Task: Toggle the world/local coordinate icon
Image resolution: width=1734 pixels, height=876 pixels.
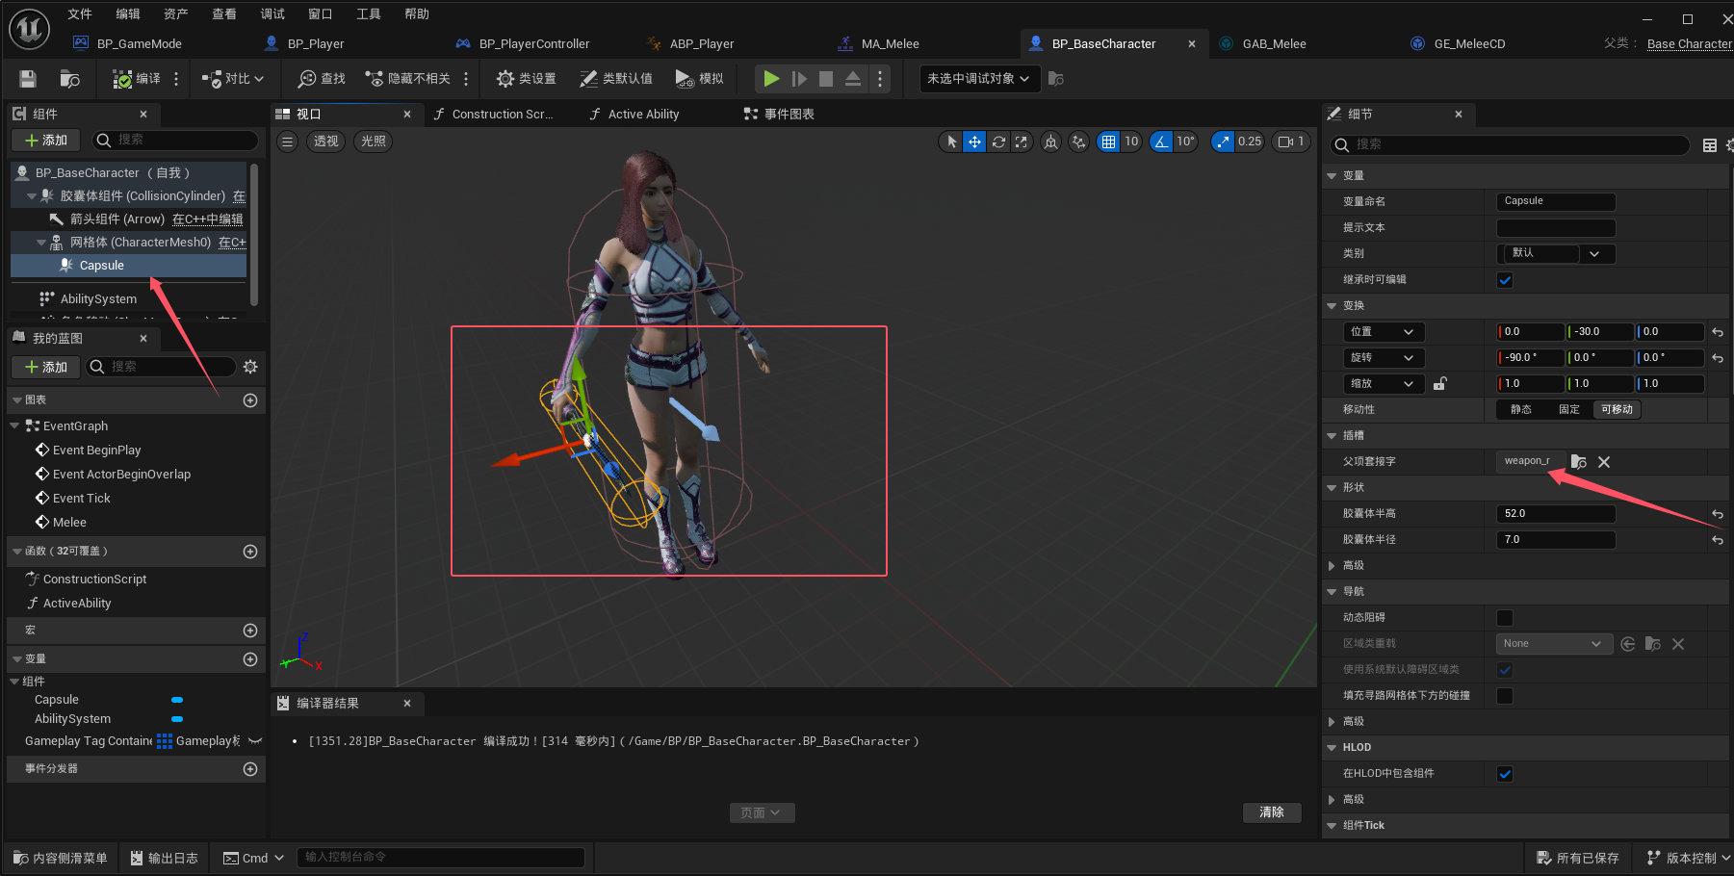Action: click(1051, 142)
